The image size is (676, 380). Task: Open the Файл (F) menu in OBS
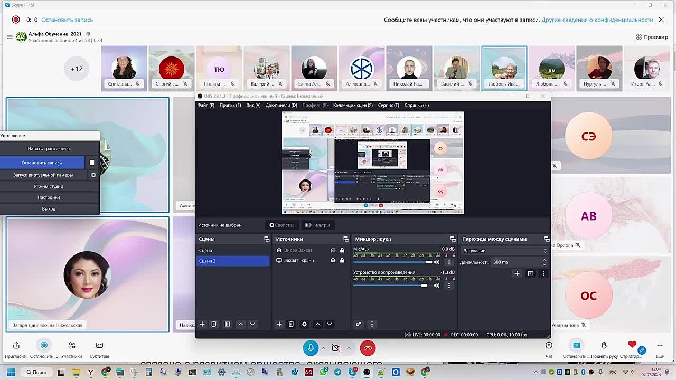tap(206, 105)
